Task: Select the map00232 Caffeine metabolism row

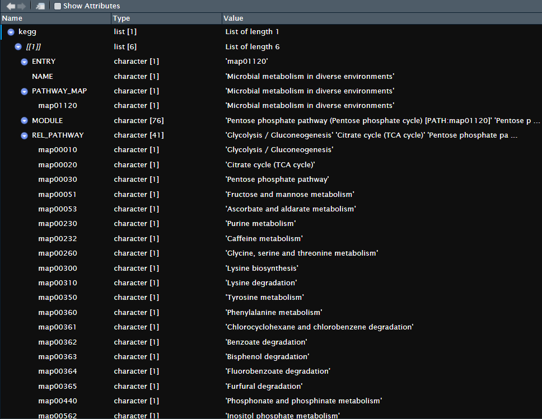Action: tap(58, 239)
